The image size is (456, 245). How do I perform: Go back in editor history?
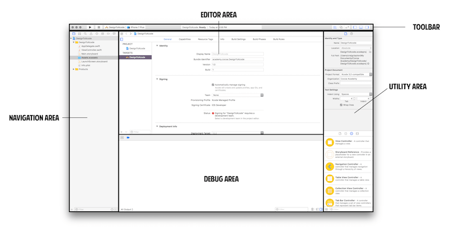point(126,34)
